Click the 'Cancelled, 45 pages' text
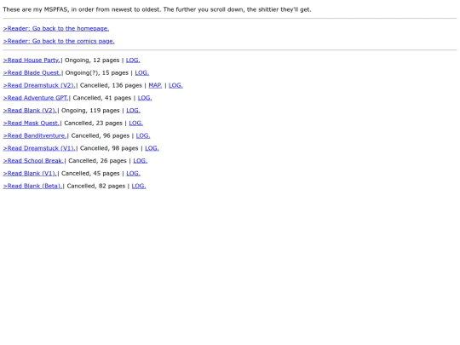 pyautogui.click(x=90, y=174)
